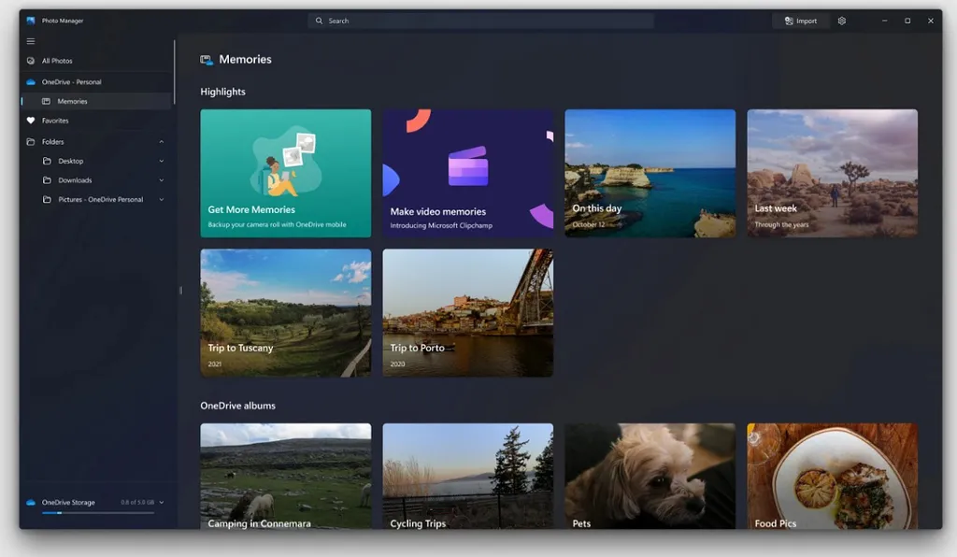Click the Photo Manager app icon

31,21
